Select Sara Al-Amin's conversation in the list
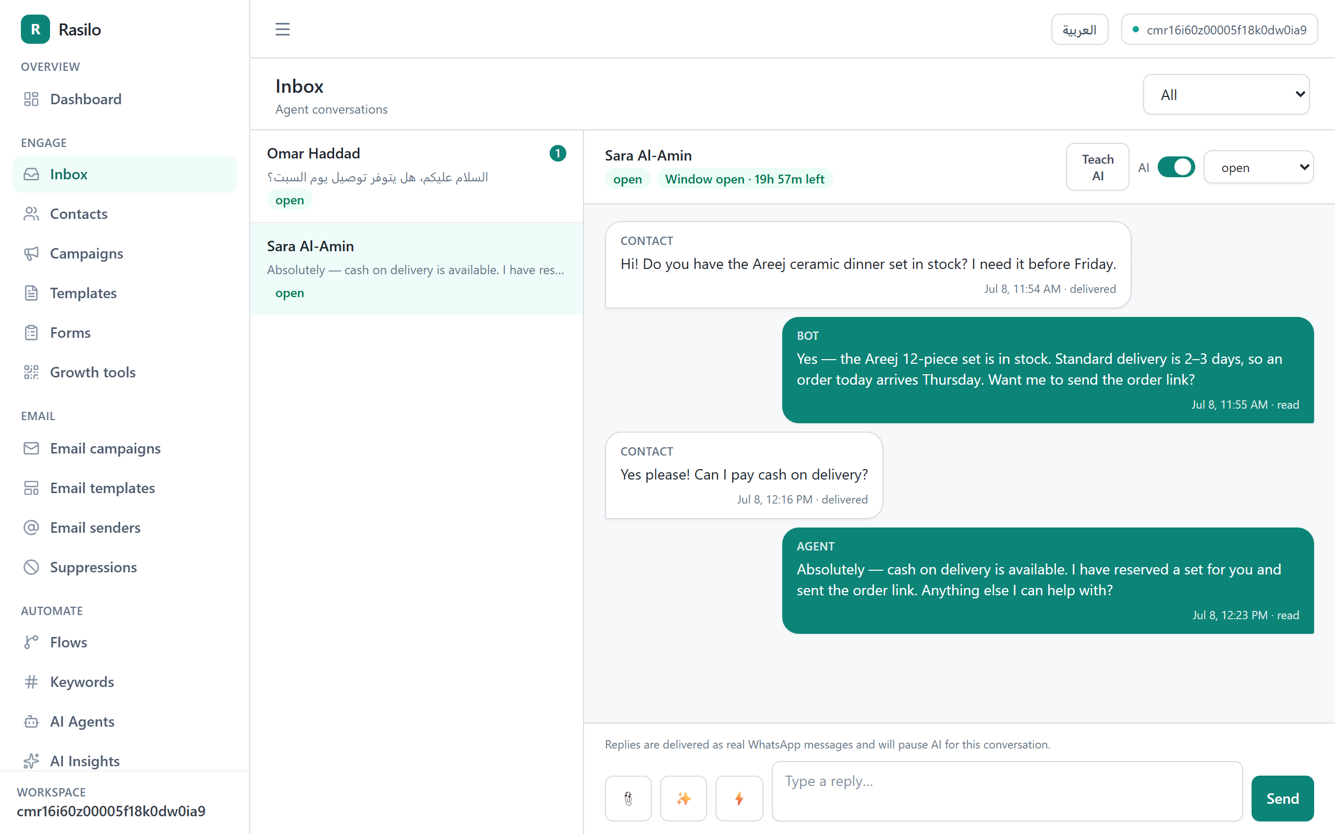 (x=417, y=269)
